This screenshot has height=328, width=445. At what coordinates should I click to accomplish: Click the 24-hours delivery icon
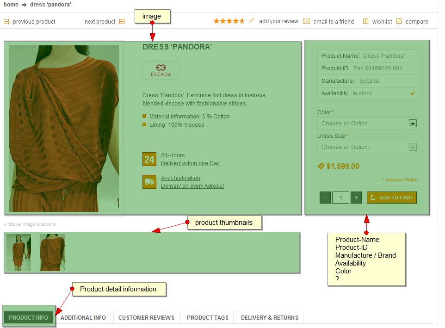pyautogui.click(x=149, y=160)
